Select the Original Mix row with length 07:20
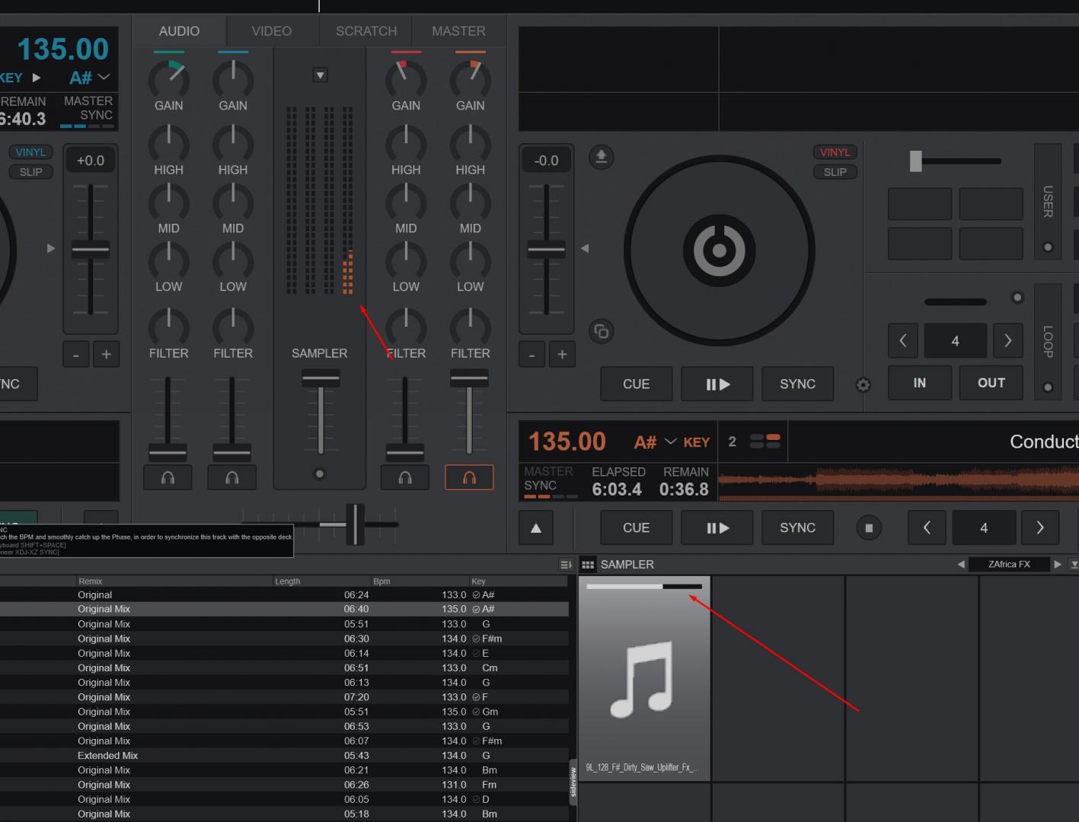The height and width of the screenshot is (822, 1079). click(x=284, y=697)
